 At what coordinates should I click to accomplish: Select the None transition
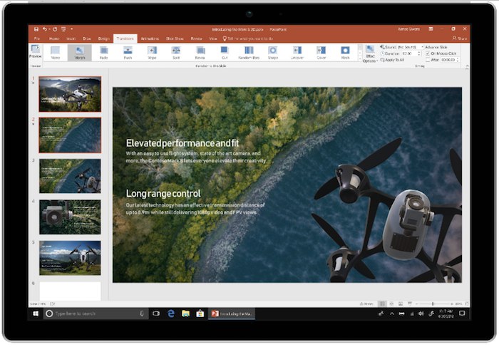56,53
